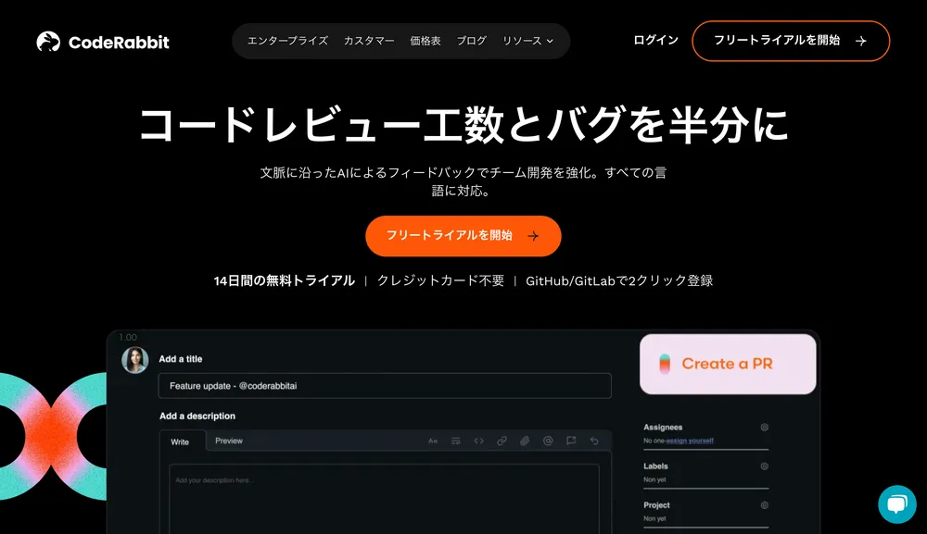Screen dimensions: 927x534
Task: Click the attachment paperclip icon
Action: click(x=525, y=441)
